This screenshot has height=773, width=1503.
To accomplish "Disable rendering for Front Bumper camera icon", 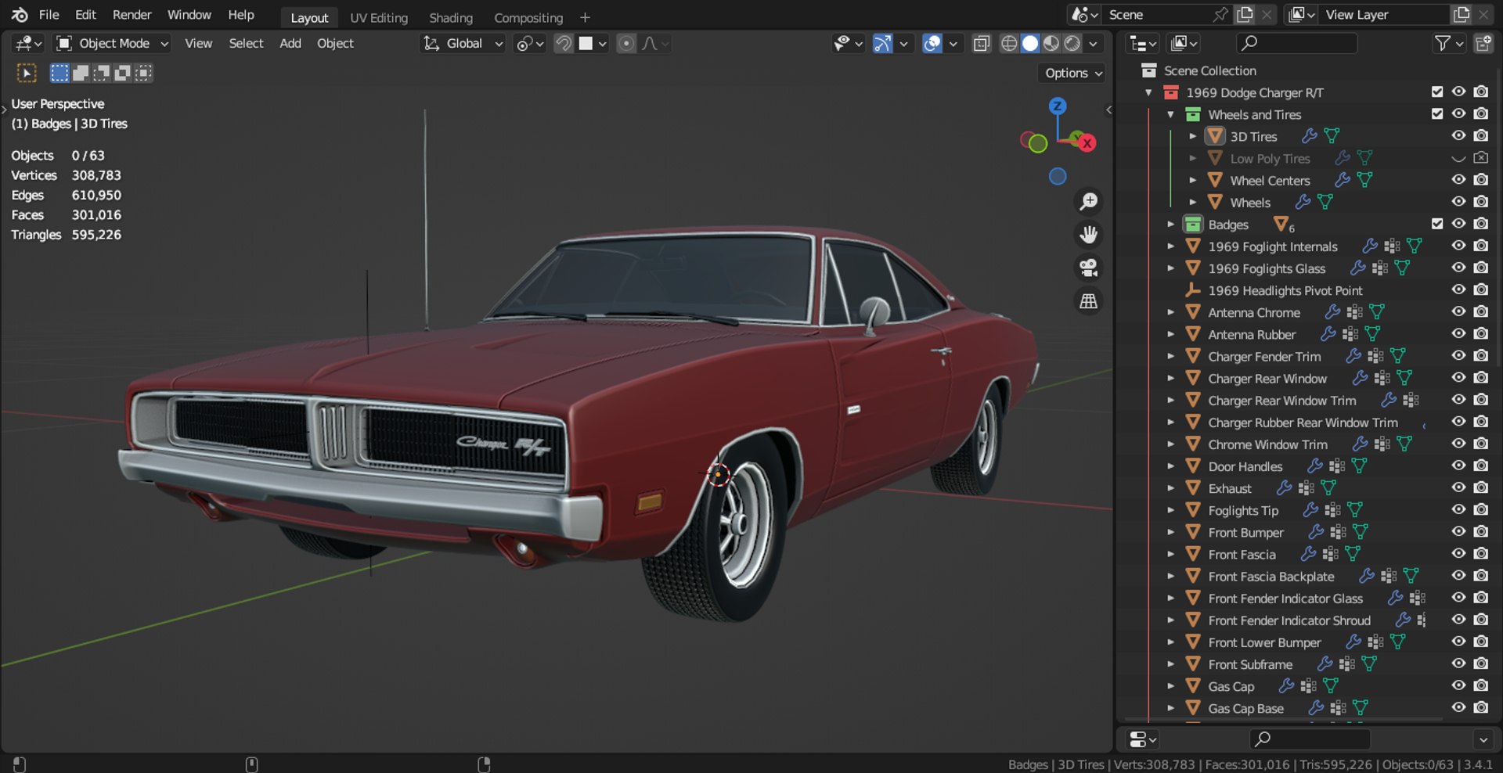I will 1481,532.
